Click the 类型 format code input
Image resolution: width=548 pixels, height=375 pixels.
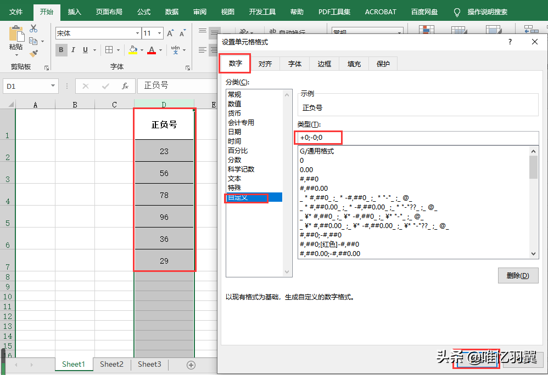(x=418, y=138)
